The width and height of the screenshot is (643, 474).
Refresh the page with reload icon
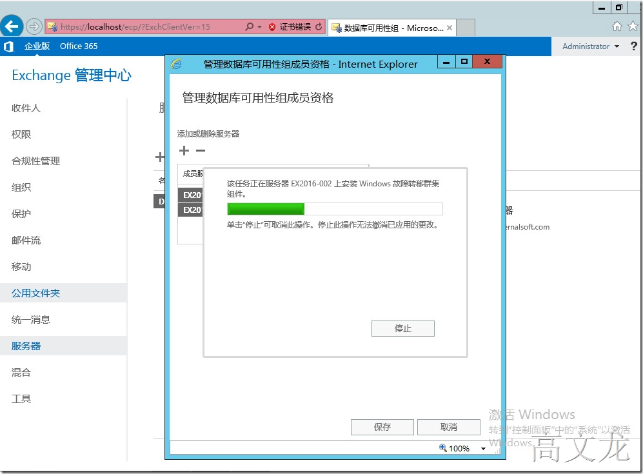point(319,26)
